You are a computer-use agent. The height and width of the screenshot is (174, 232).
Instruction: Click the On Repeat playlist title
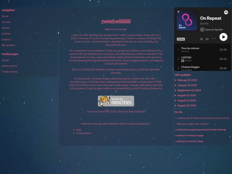(x=211, y=18)
